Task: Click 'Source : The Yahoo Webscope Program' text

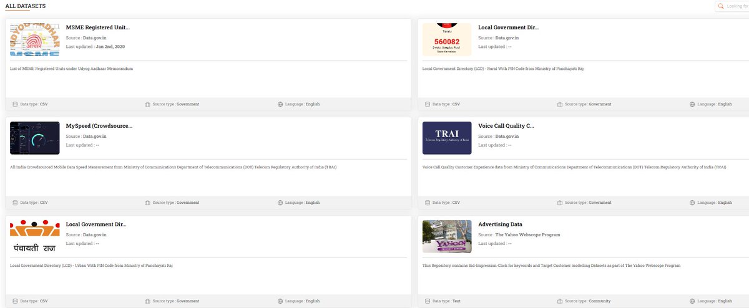Action: 519,235
